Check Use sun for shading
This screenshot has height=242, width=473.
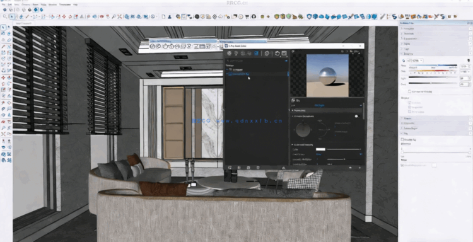pyautogui.click(x=409, y=91)
